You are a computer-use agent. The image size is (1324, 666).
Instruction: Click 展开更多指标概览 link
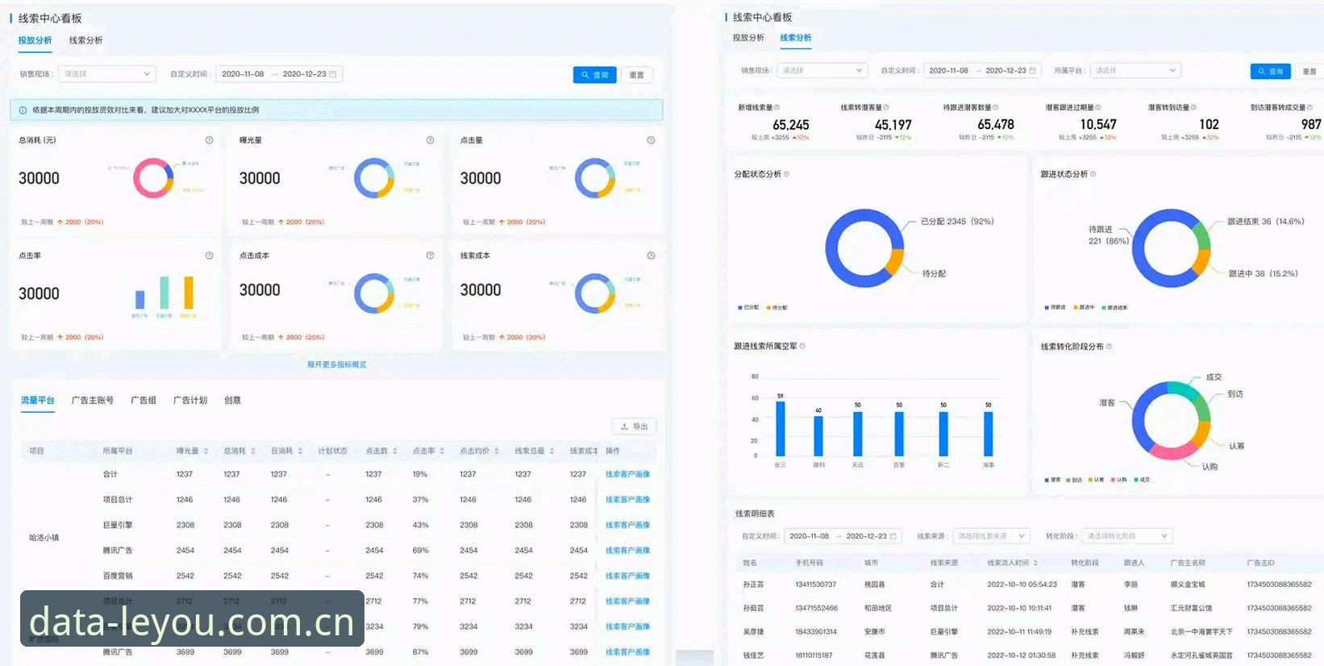pyautogui.click(x=337, y=365)
